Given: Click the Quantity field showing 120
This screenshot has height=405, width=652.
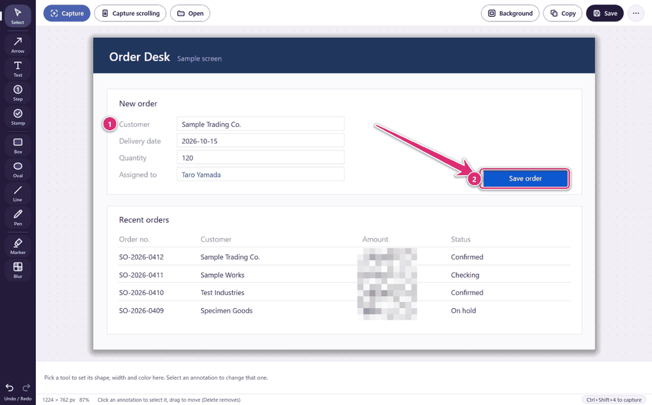Looking at the screenshot, I should point(261,158).
